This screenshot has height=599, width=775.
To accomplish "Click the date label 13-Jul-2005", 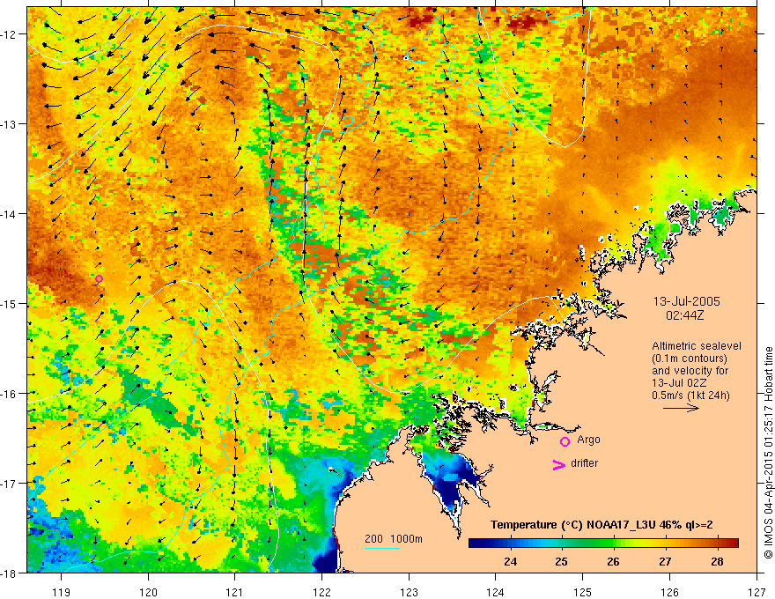I will tap(687, 301).
